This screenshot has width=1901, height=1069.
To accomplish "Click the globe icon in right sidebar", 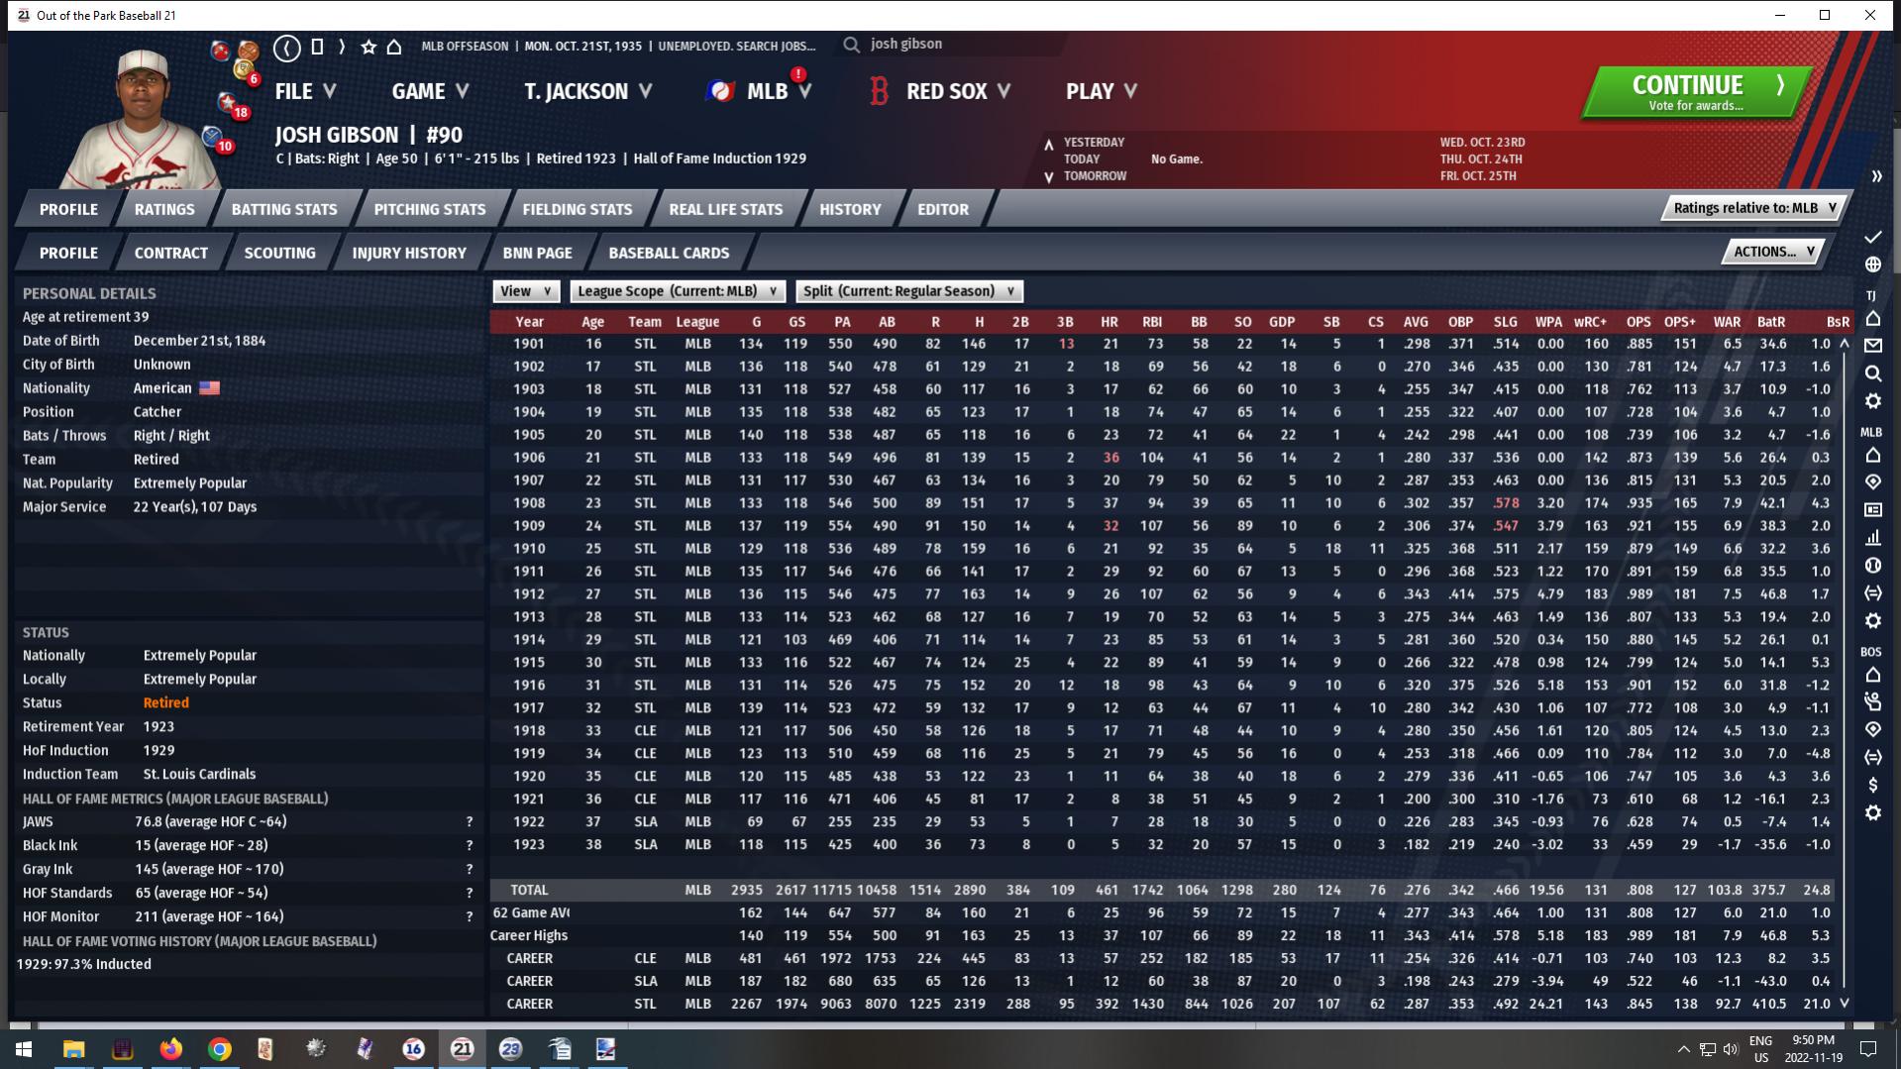I will [x=1872, y=265].
